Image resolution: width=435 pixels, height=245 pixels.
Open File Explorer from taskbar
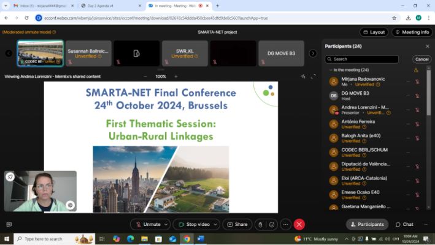pos(144,239)
